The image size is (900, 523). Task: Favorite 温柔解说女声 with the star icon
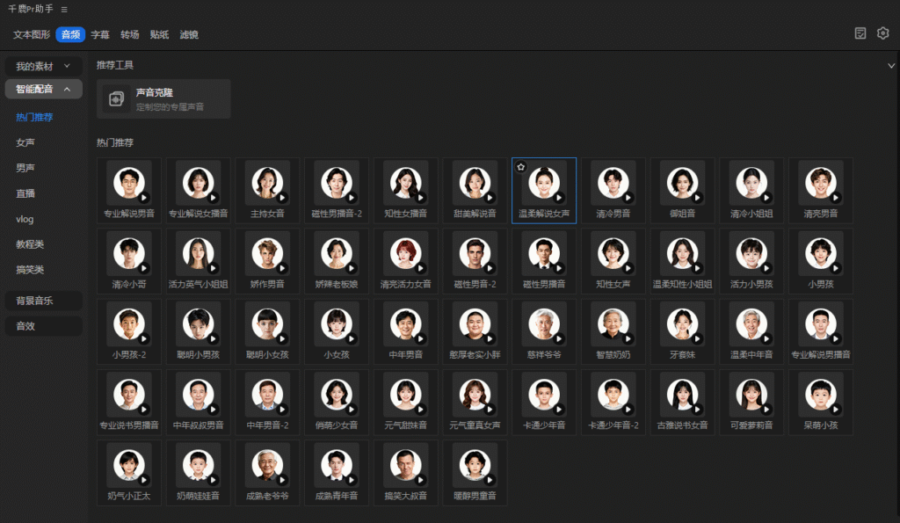pos(520,167)
